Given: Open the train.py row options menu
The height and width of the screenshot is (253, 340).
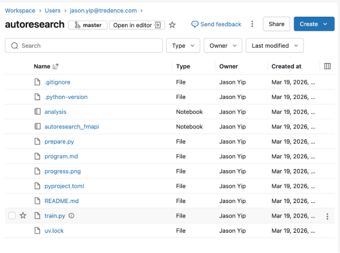Looking at the screenshot, I should (x=327, y=217).
